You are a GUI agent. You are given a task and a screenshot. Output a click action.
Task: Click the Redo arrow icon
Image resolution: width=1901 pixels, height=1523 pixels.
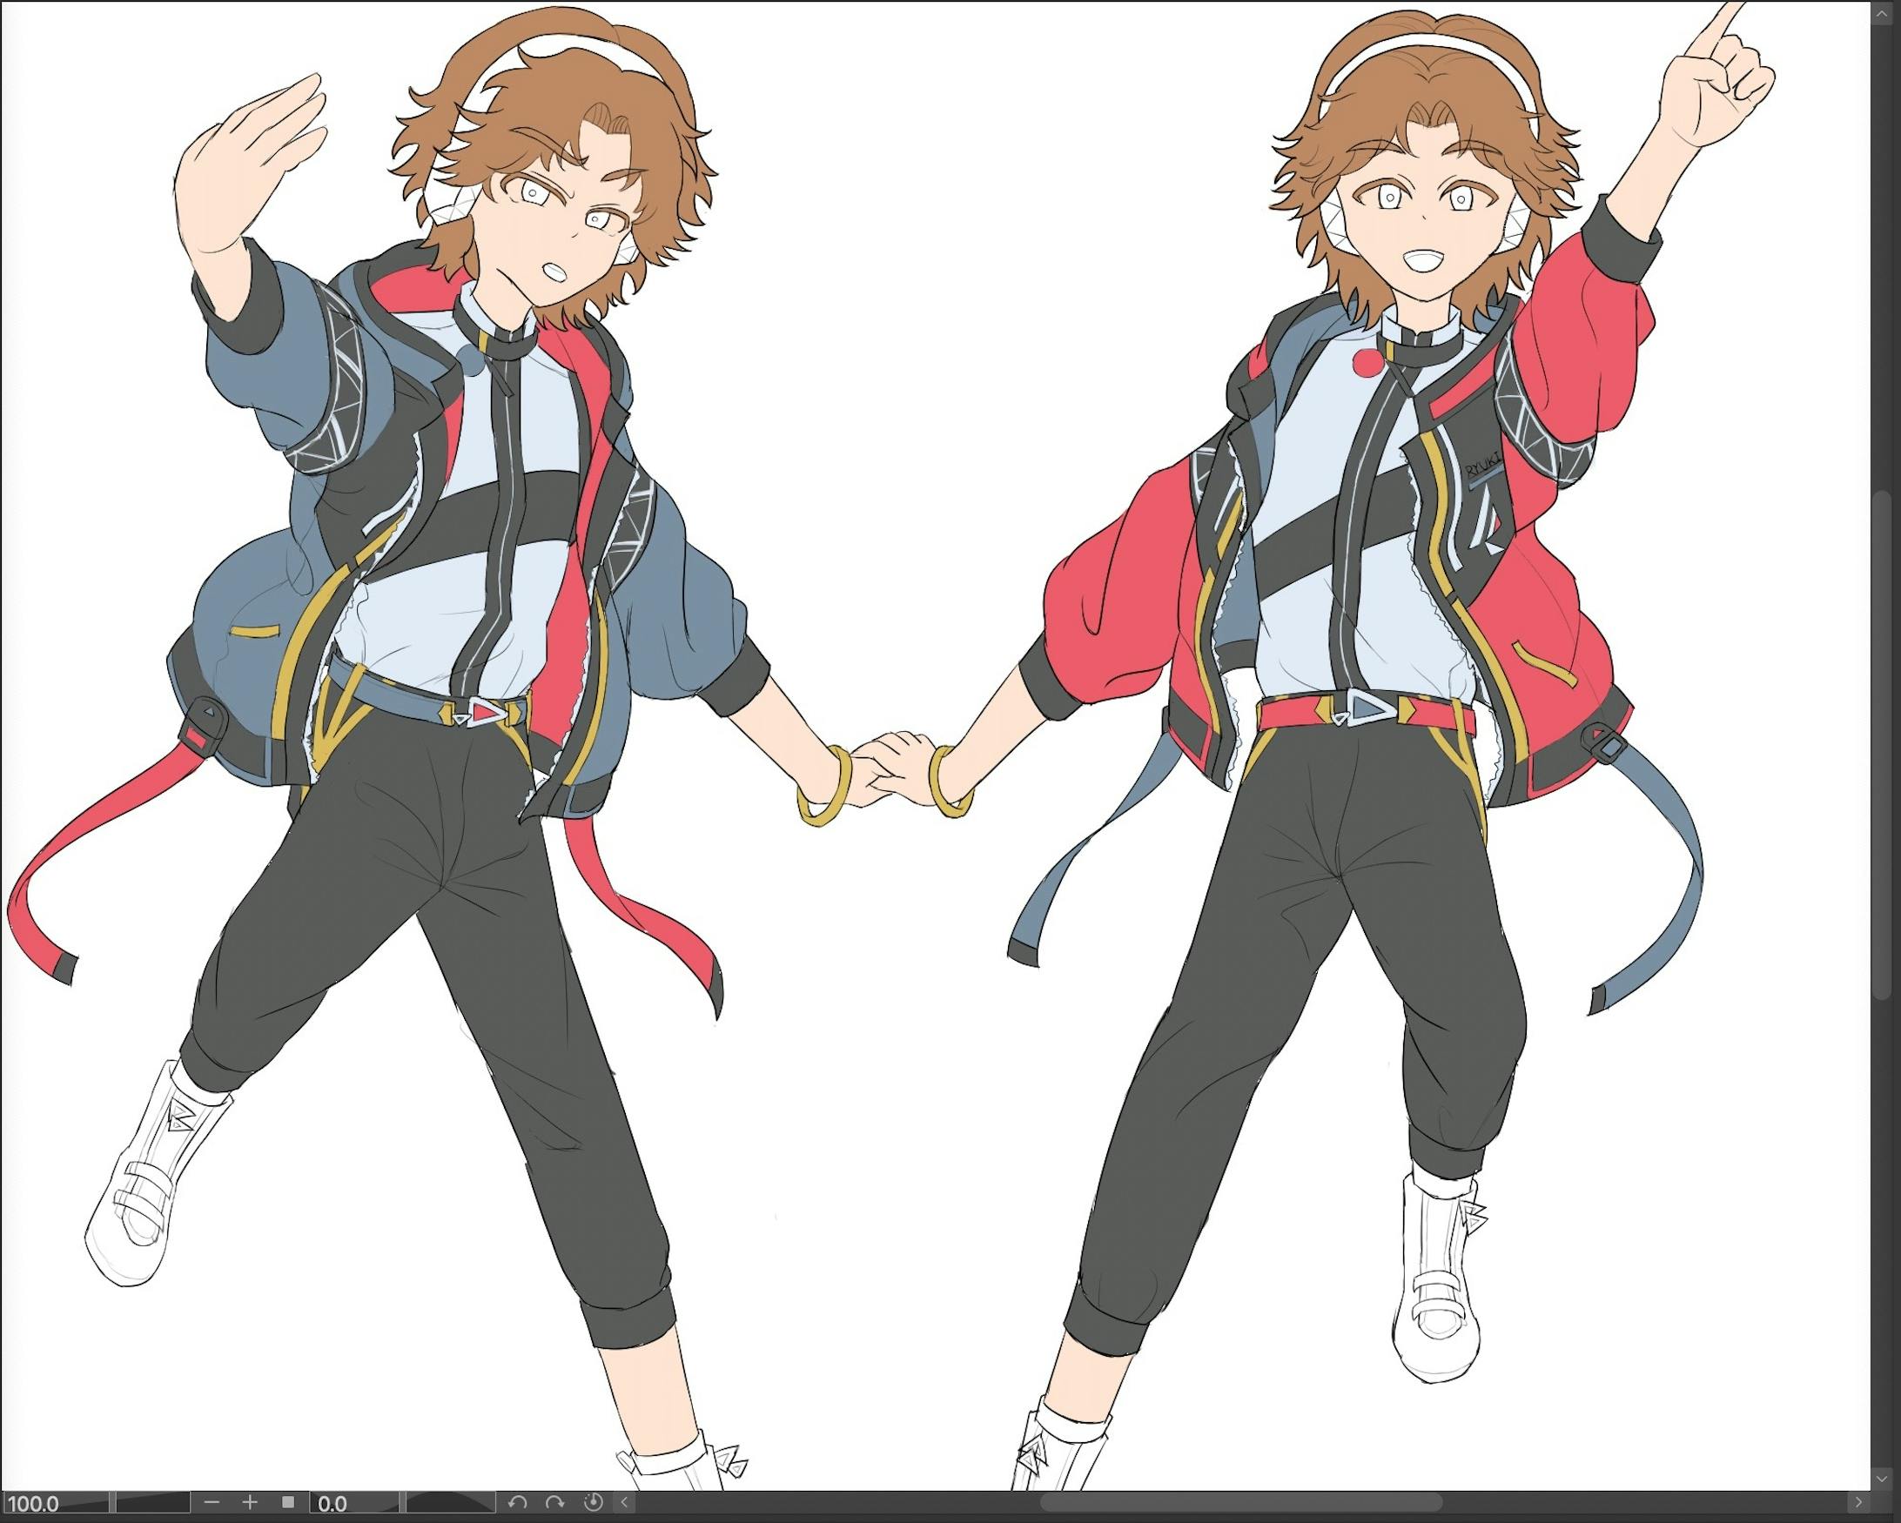556,1501
